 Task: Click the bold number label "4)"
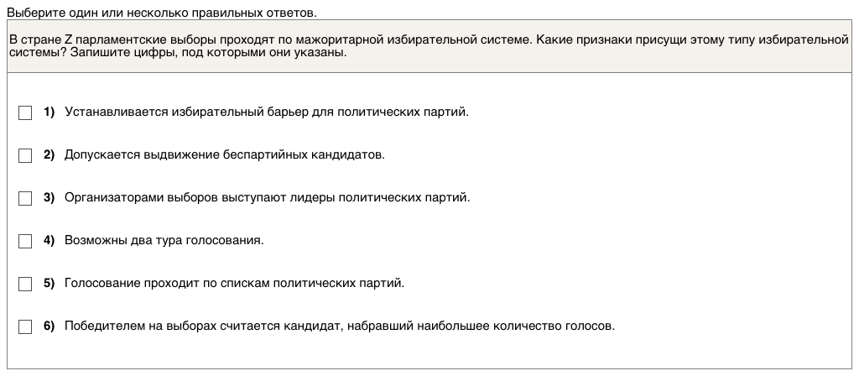pyautogui.click(x=49, y=240)
